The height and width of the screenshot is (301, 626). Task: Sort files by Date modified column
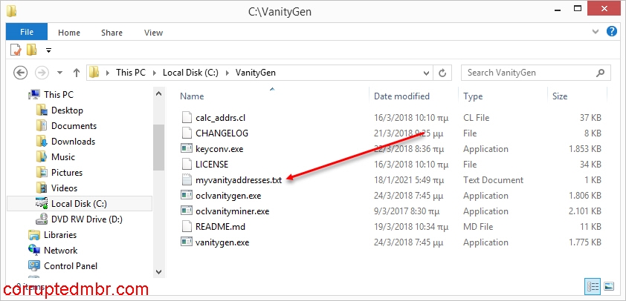click(x=401, y=96)
